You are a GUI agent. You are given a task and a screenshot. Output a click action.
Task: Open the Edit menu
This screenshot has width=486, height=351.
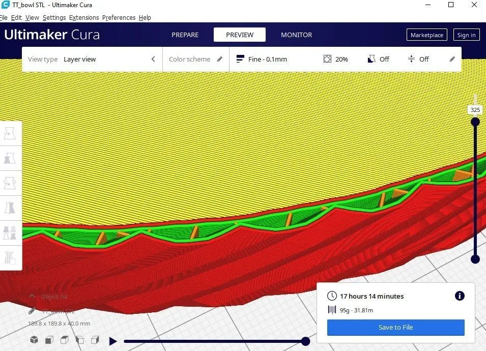click(x=16, y=17)
